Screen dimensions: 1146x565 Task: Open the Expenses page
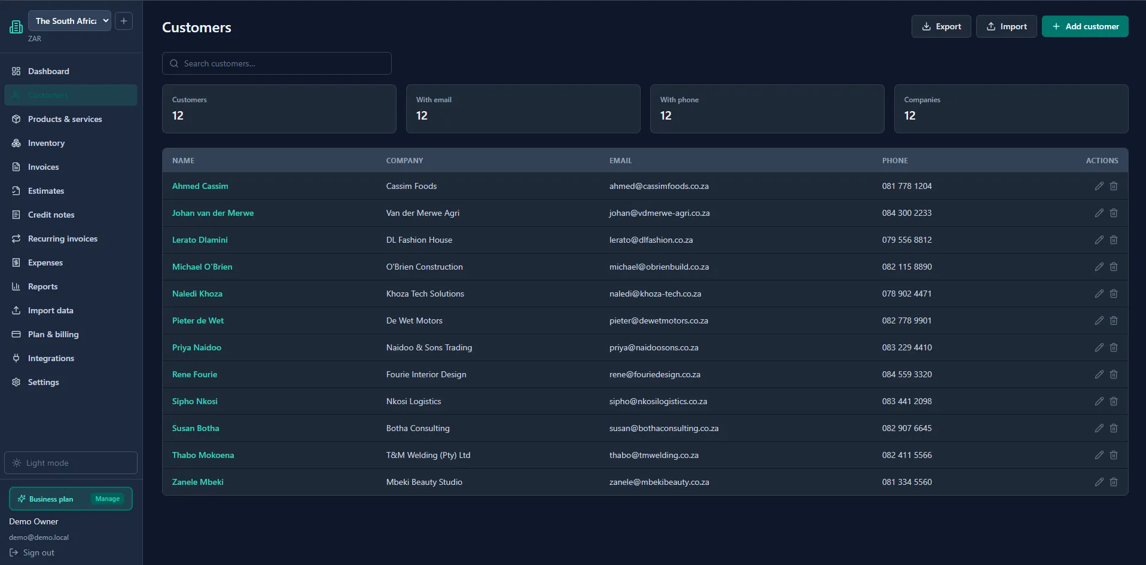pyautogui.click(x=71, y=262)
